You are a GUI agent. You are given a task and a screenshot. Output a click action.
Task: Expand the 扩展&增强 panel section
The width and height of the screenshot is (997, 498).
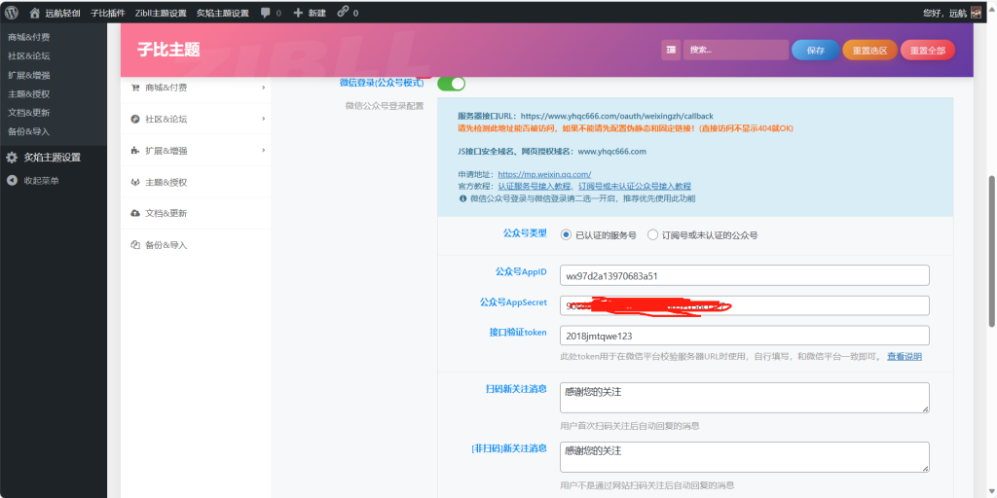click(x=196, y=151)
